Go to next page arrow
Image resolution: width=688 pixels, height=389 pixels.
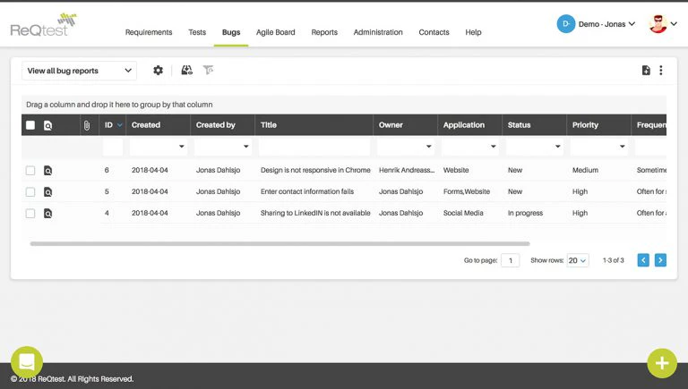660,260
